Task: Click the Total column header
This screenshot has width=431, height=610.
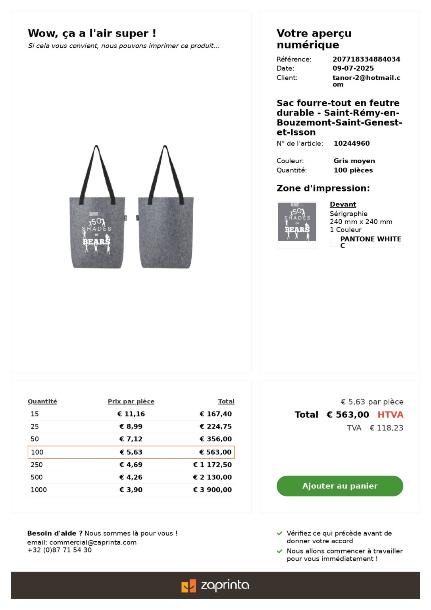Action: (x=226, y=402)
